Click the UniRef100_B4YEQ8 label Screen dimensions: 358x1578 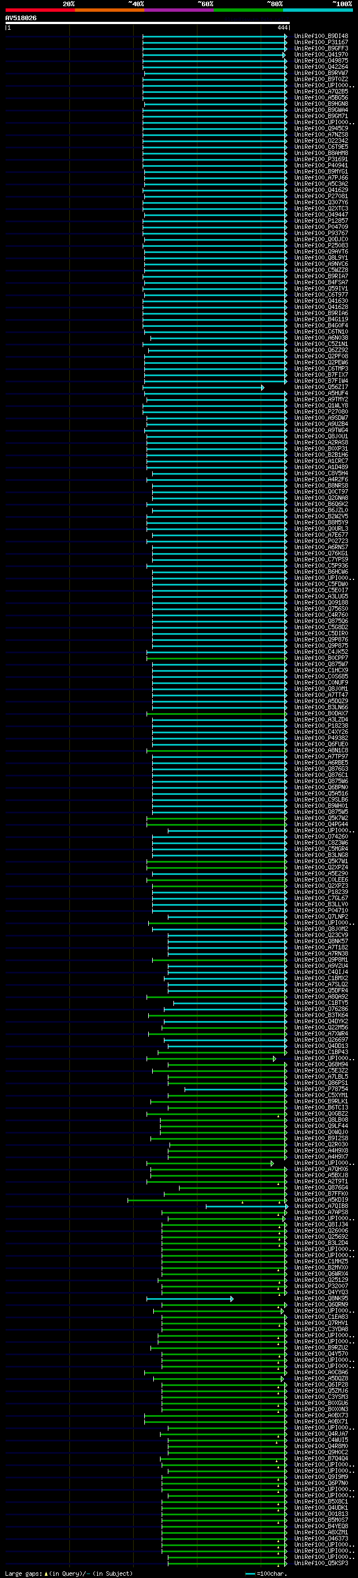(321, 1526)
